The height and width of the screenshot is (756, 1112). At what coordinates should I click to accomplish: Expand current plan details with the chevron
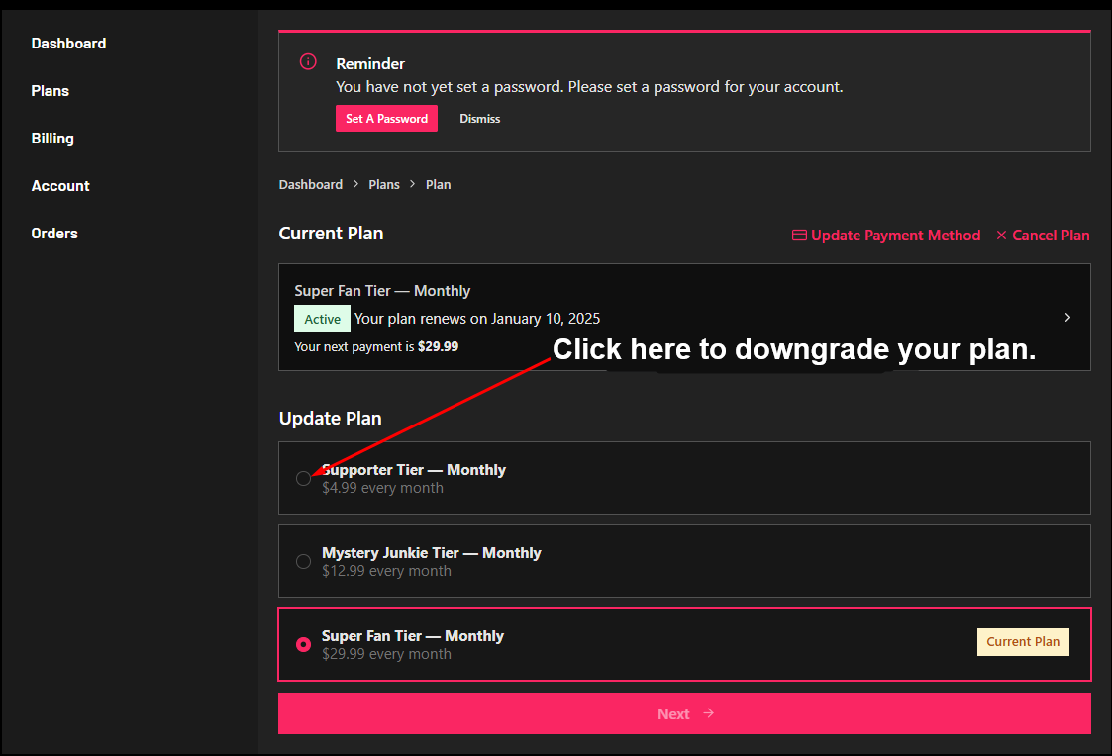pyautogui.click(x=1067, y=317)
